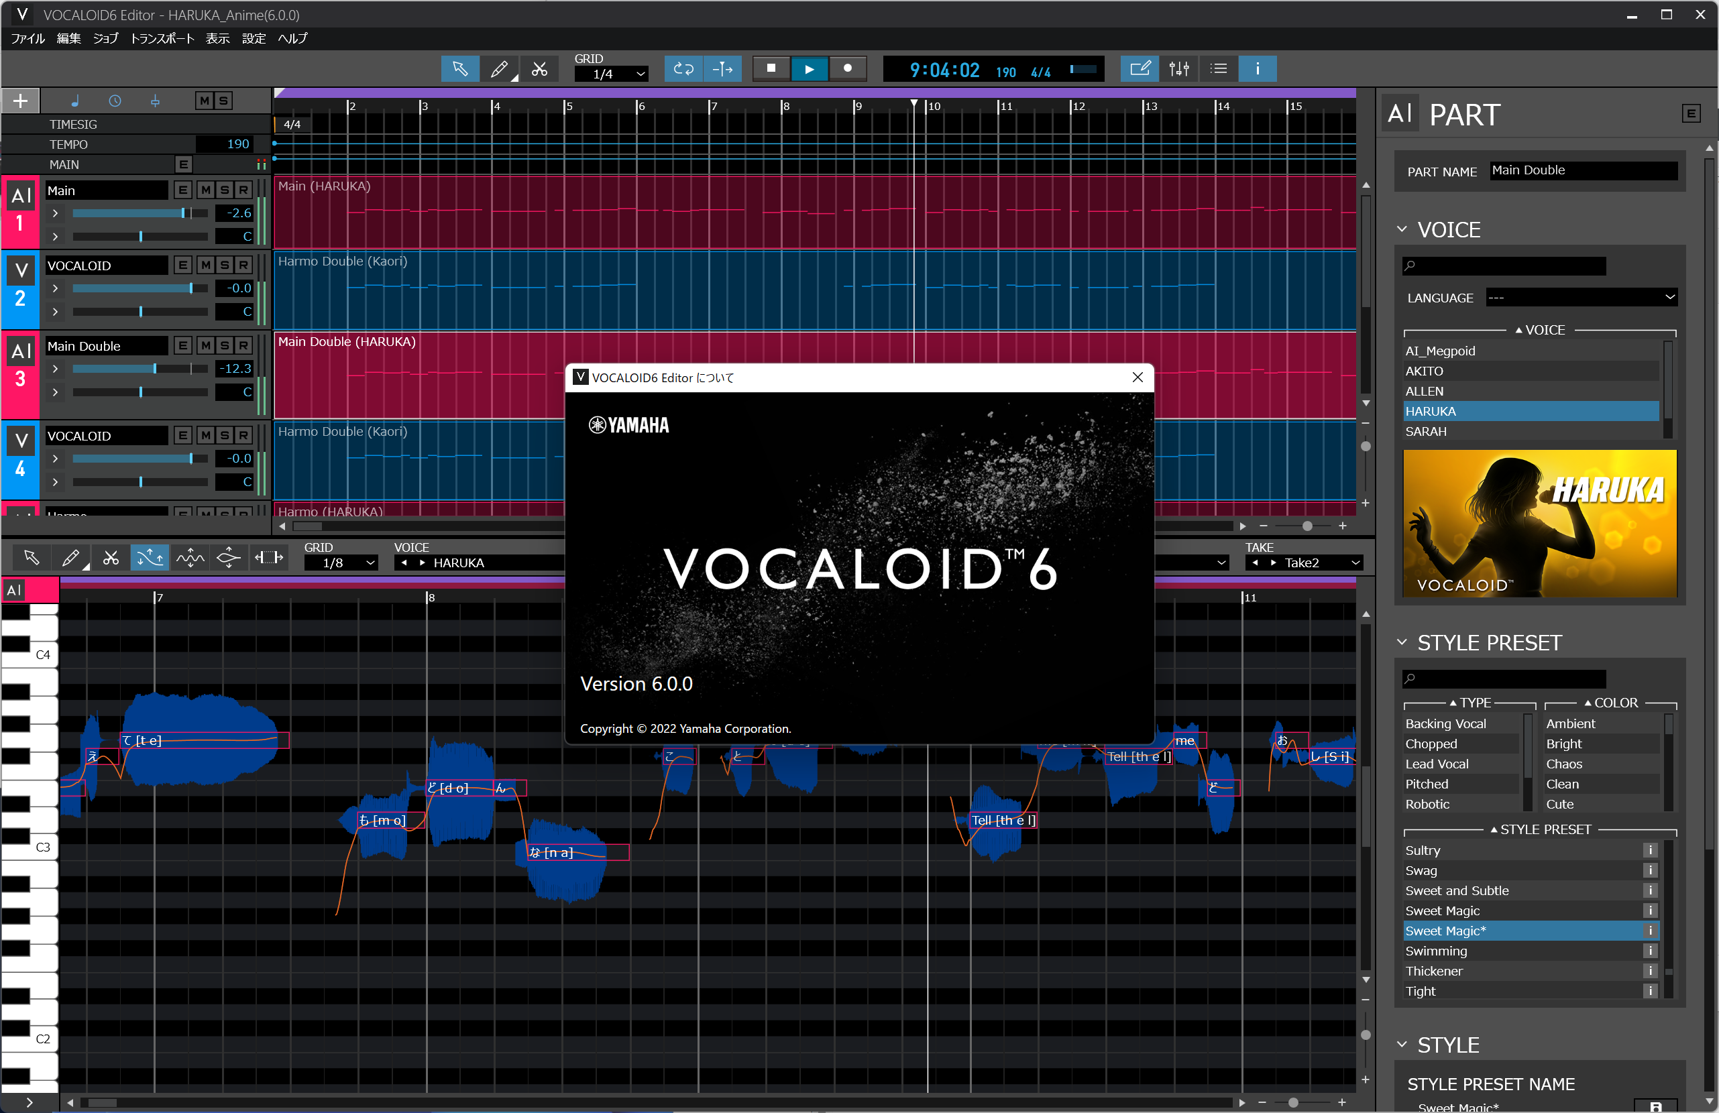
Task: Add a new track with plus button
Action: click(x=20, y=101)
